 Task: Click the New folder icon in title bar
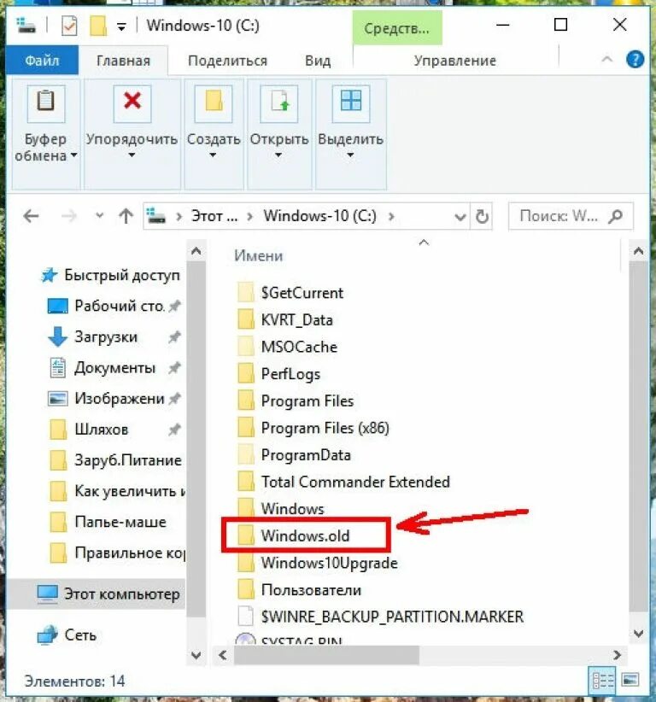[x=98, y=26]
